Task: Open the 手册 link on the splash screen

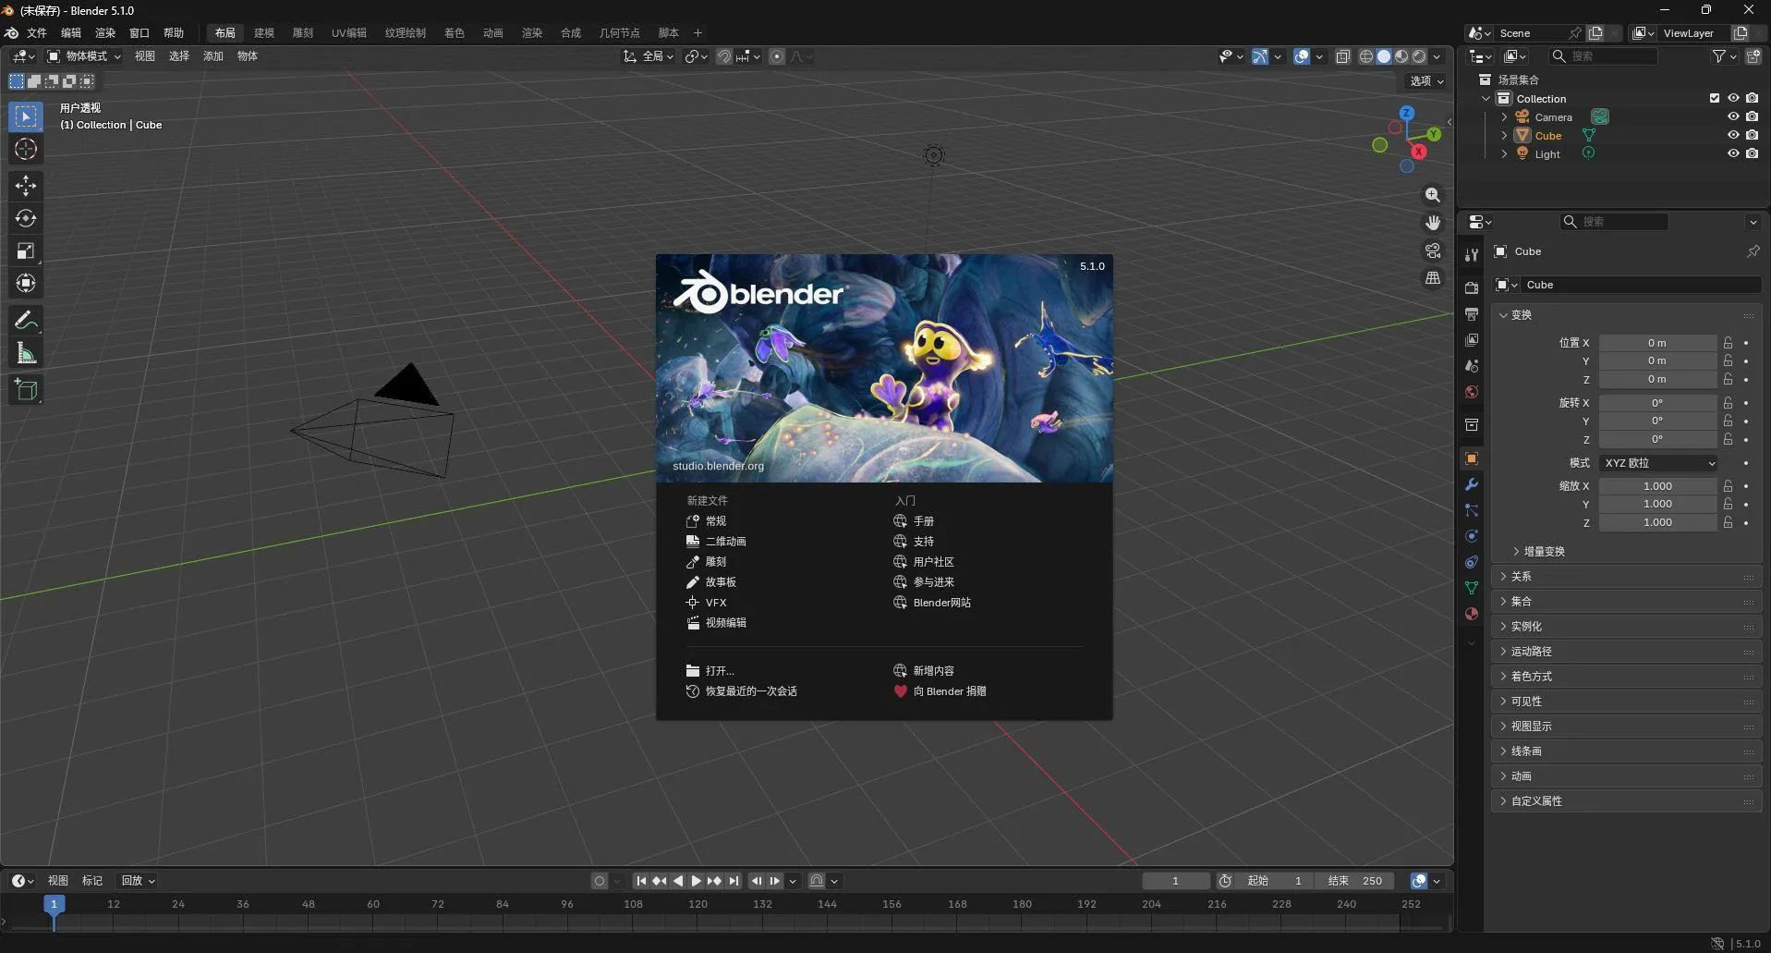Action: (x=922, y=520)
